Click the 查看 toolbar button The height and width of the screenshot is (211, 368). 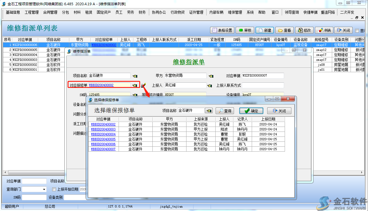point(285,30)
